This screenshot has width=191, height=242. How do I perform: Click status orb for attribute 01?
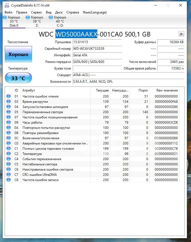point(9,96)
